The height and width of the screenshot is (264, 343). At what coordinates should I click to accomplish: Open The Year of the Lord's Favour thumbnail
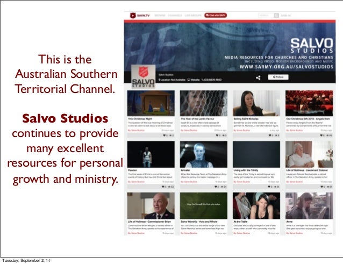click(x=203, y=103)
